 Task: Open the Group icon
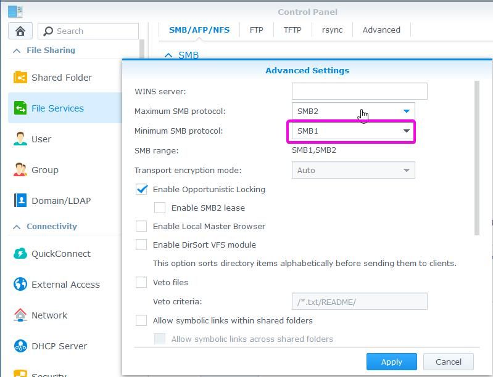click(x=20, y=169)
